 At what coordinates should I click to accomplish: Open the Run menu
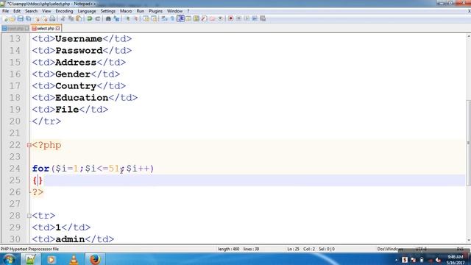coord(141,11)
